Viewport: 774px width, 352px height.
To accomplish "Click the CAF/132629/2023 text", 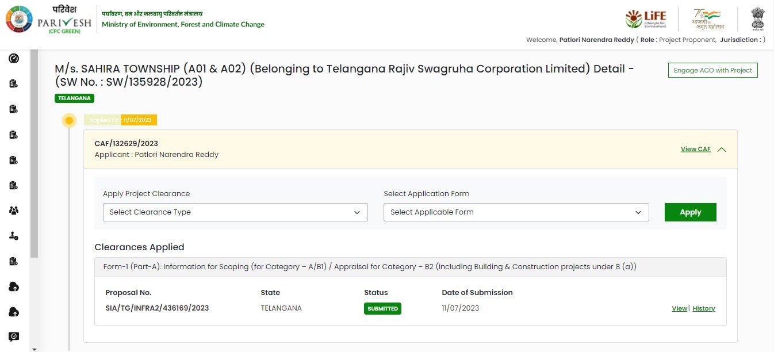I will click(126, 143).
